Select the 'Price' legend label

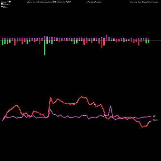(x=5, y=7)
